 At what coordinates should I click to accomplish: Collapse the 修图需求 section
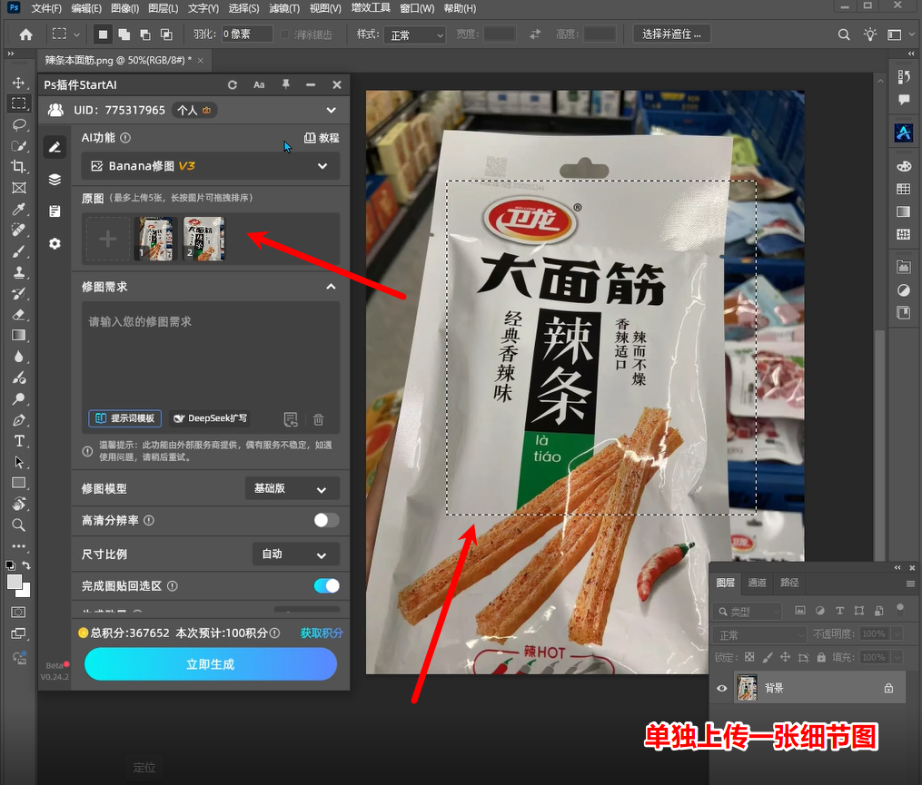coord(331,287)
